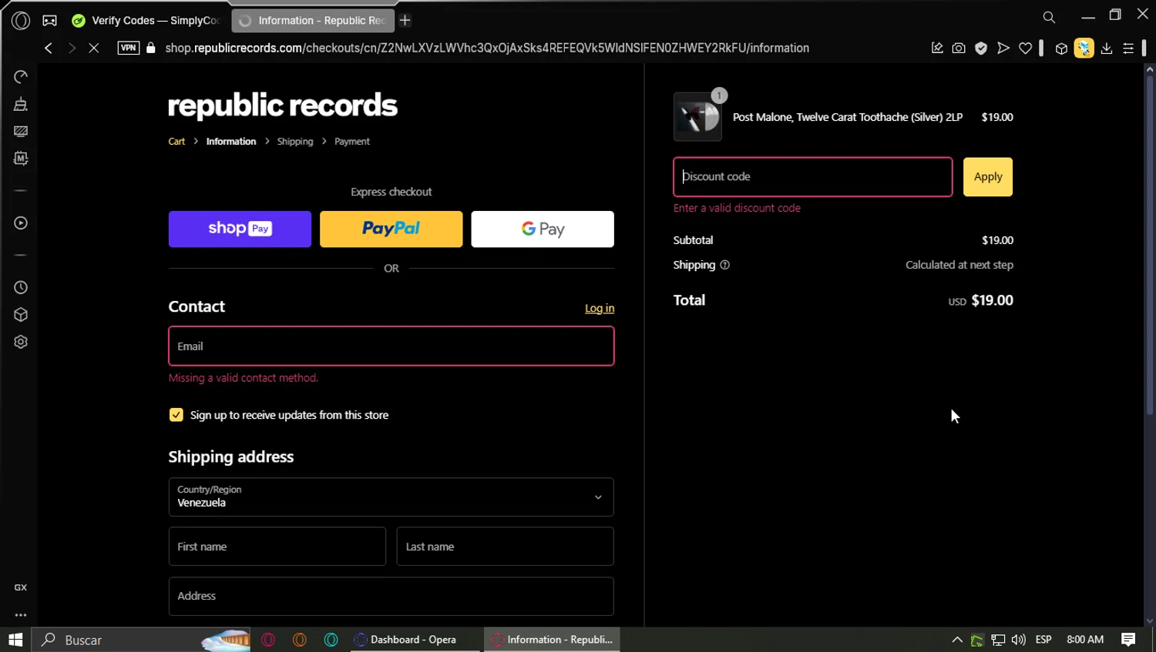The image size is (1156, 652).
Task: Open sidebar three-dots more options
Action: [21, 615]
